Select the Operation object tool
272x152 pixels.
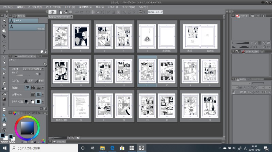4,31
